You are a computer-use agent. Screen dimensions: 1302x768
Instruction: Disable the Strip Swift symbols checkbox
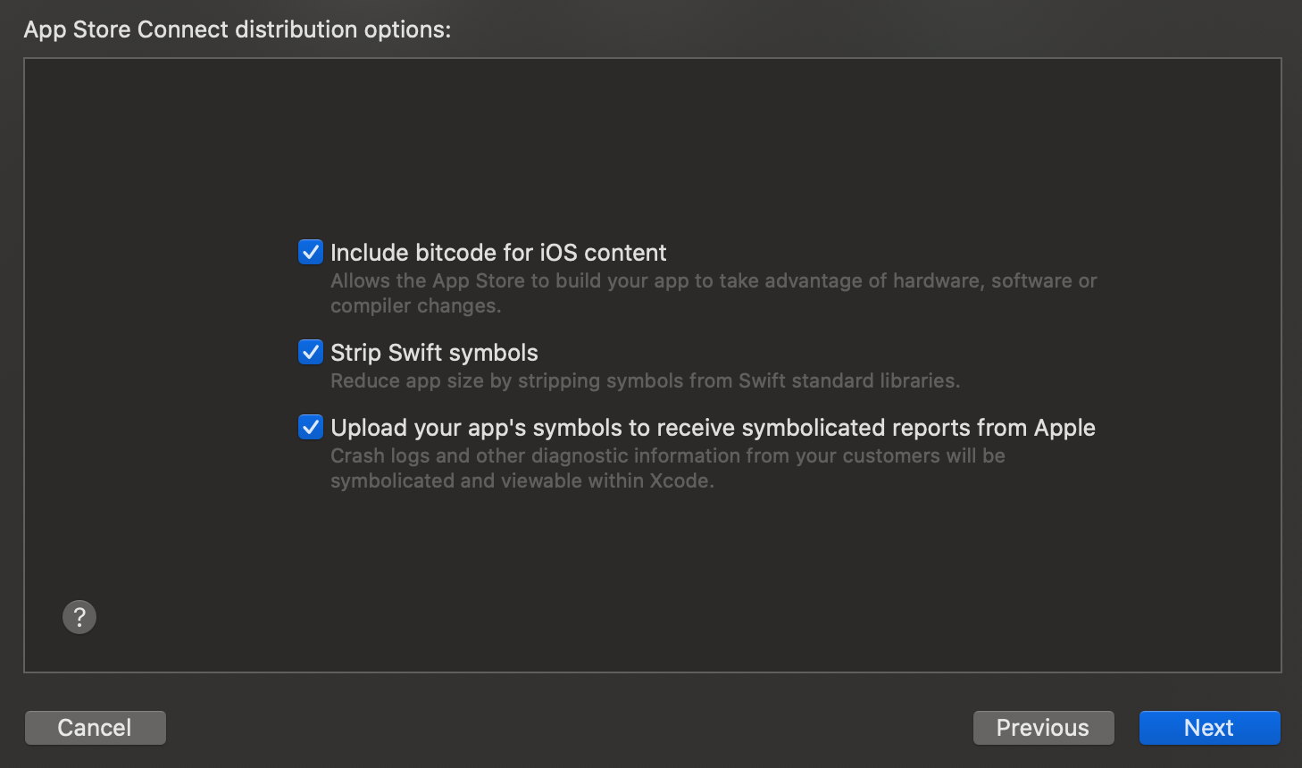[x=311, y=353]
